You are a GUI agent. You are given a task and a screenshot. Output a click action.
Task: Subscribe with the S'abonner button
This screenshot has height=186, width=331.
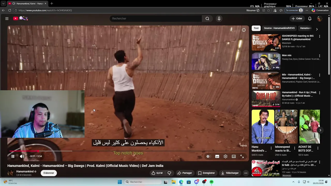point(49,173)
